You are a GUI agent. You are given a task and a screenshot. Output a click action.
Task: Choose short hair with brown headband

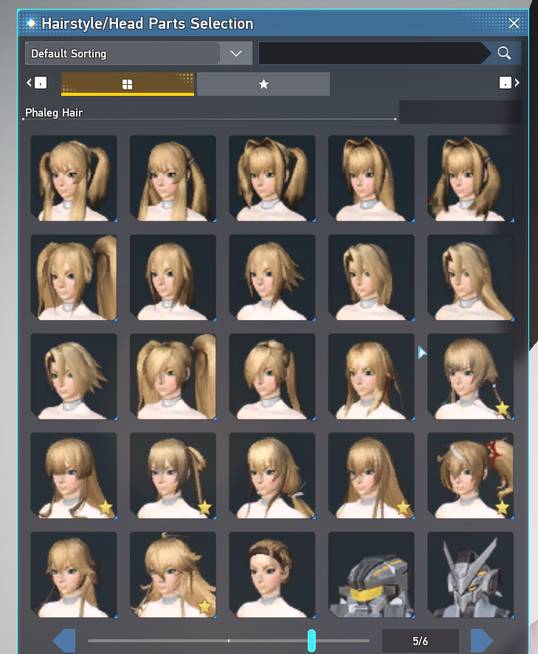click(272, 575)
